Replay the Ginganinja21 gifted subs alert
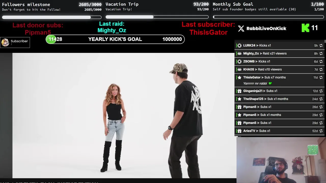This screenshot has width=326, height=183. [321, 91]
